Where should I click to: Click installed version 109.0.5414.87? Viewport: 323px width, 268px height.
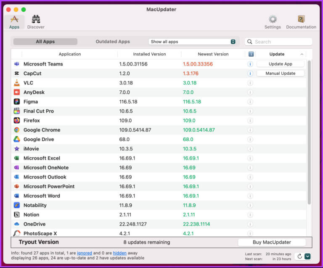135,130
